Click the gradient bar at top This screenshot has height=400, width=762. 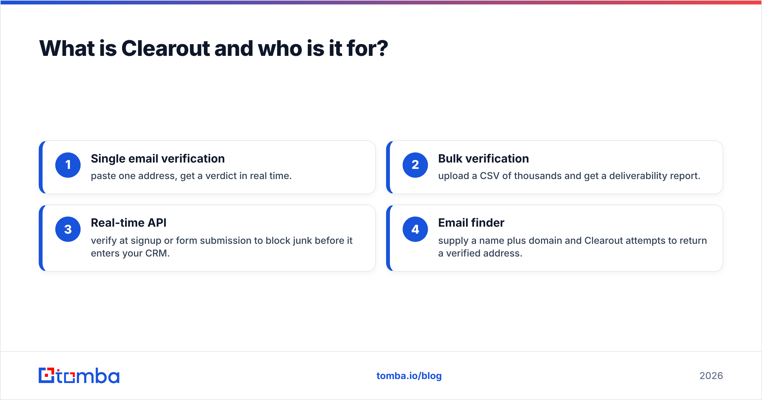click(x=381, y=2)
